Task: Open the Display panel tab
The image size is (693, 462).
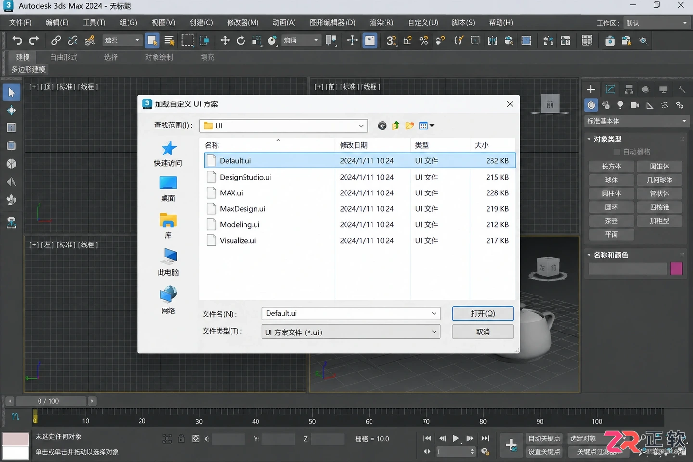Action: [664, 90]
